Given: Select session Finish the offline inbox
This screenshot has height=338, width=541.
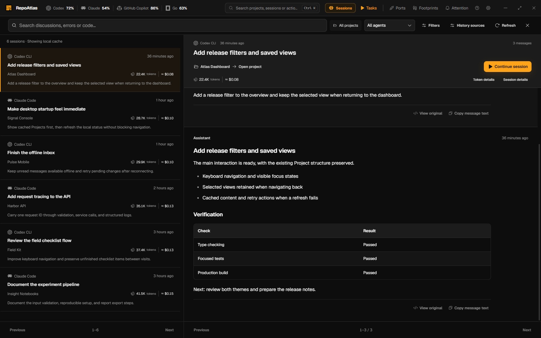Looking at the screenshot, I should (x=90, y=158).
